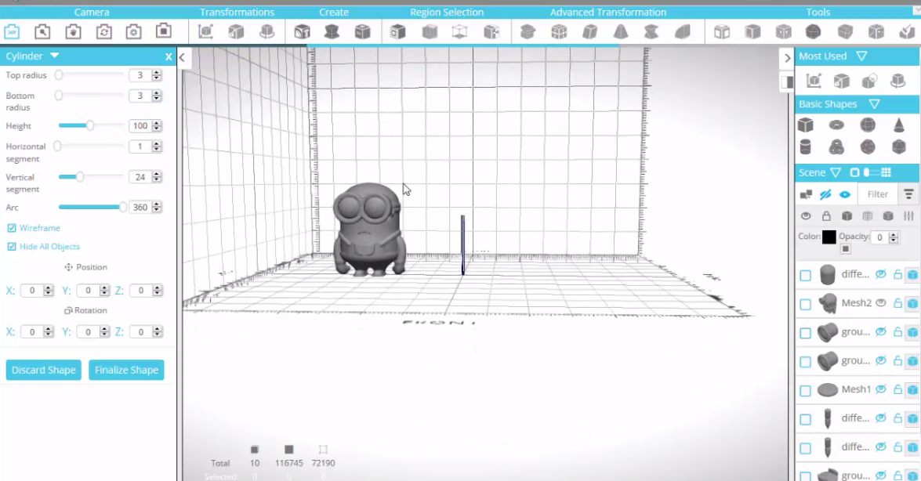Close the Cylinder panel with X

click(169, 56)
